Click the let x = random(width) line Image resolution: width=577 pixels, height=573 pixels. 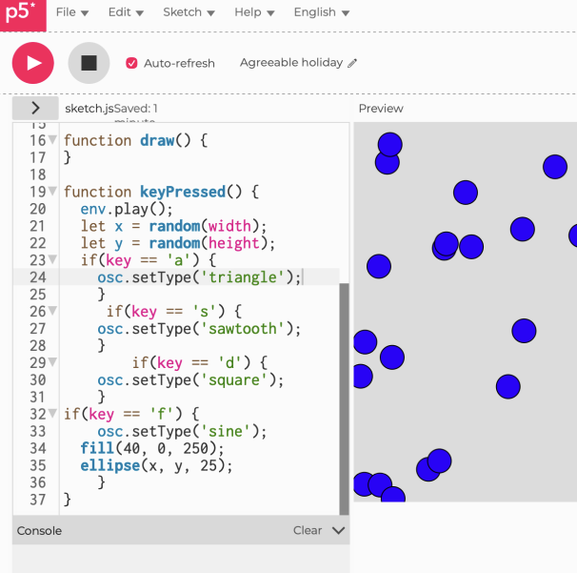coord(173,226)
